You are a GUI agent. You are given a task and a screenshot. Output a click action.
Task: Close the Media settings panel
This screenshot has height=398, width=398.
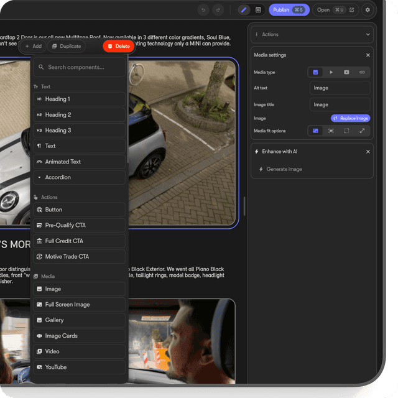point(368,55)
